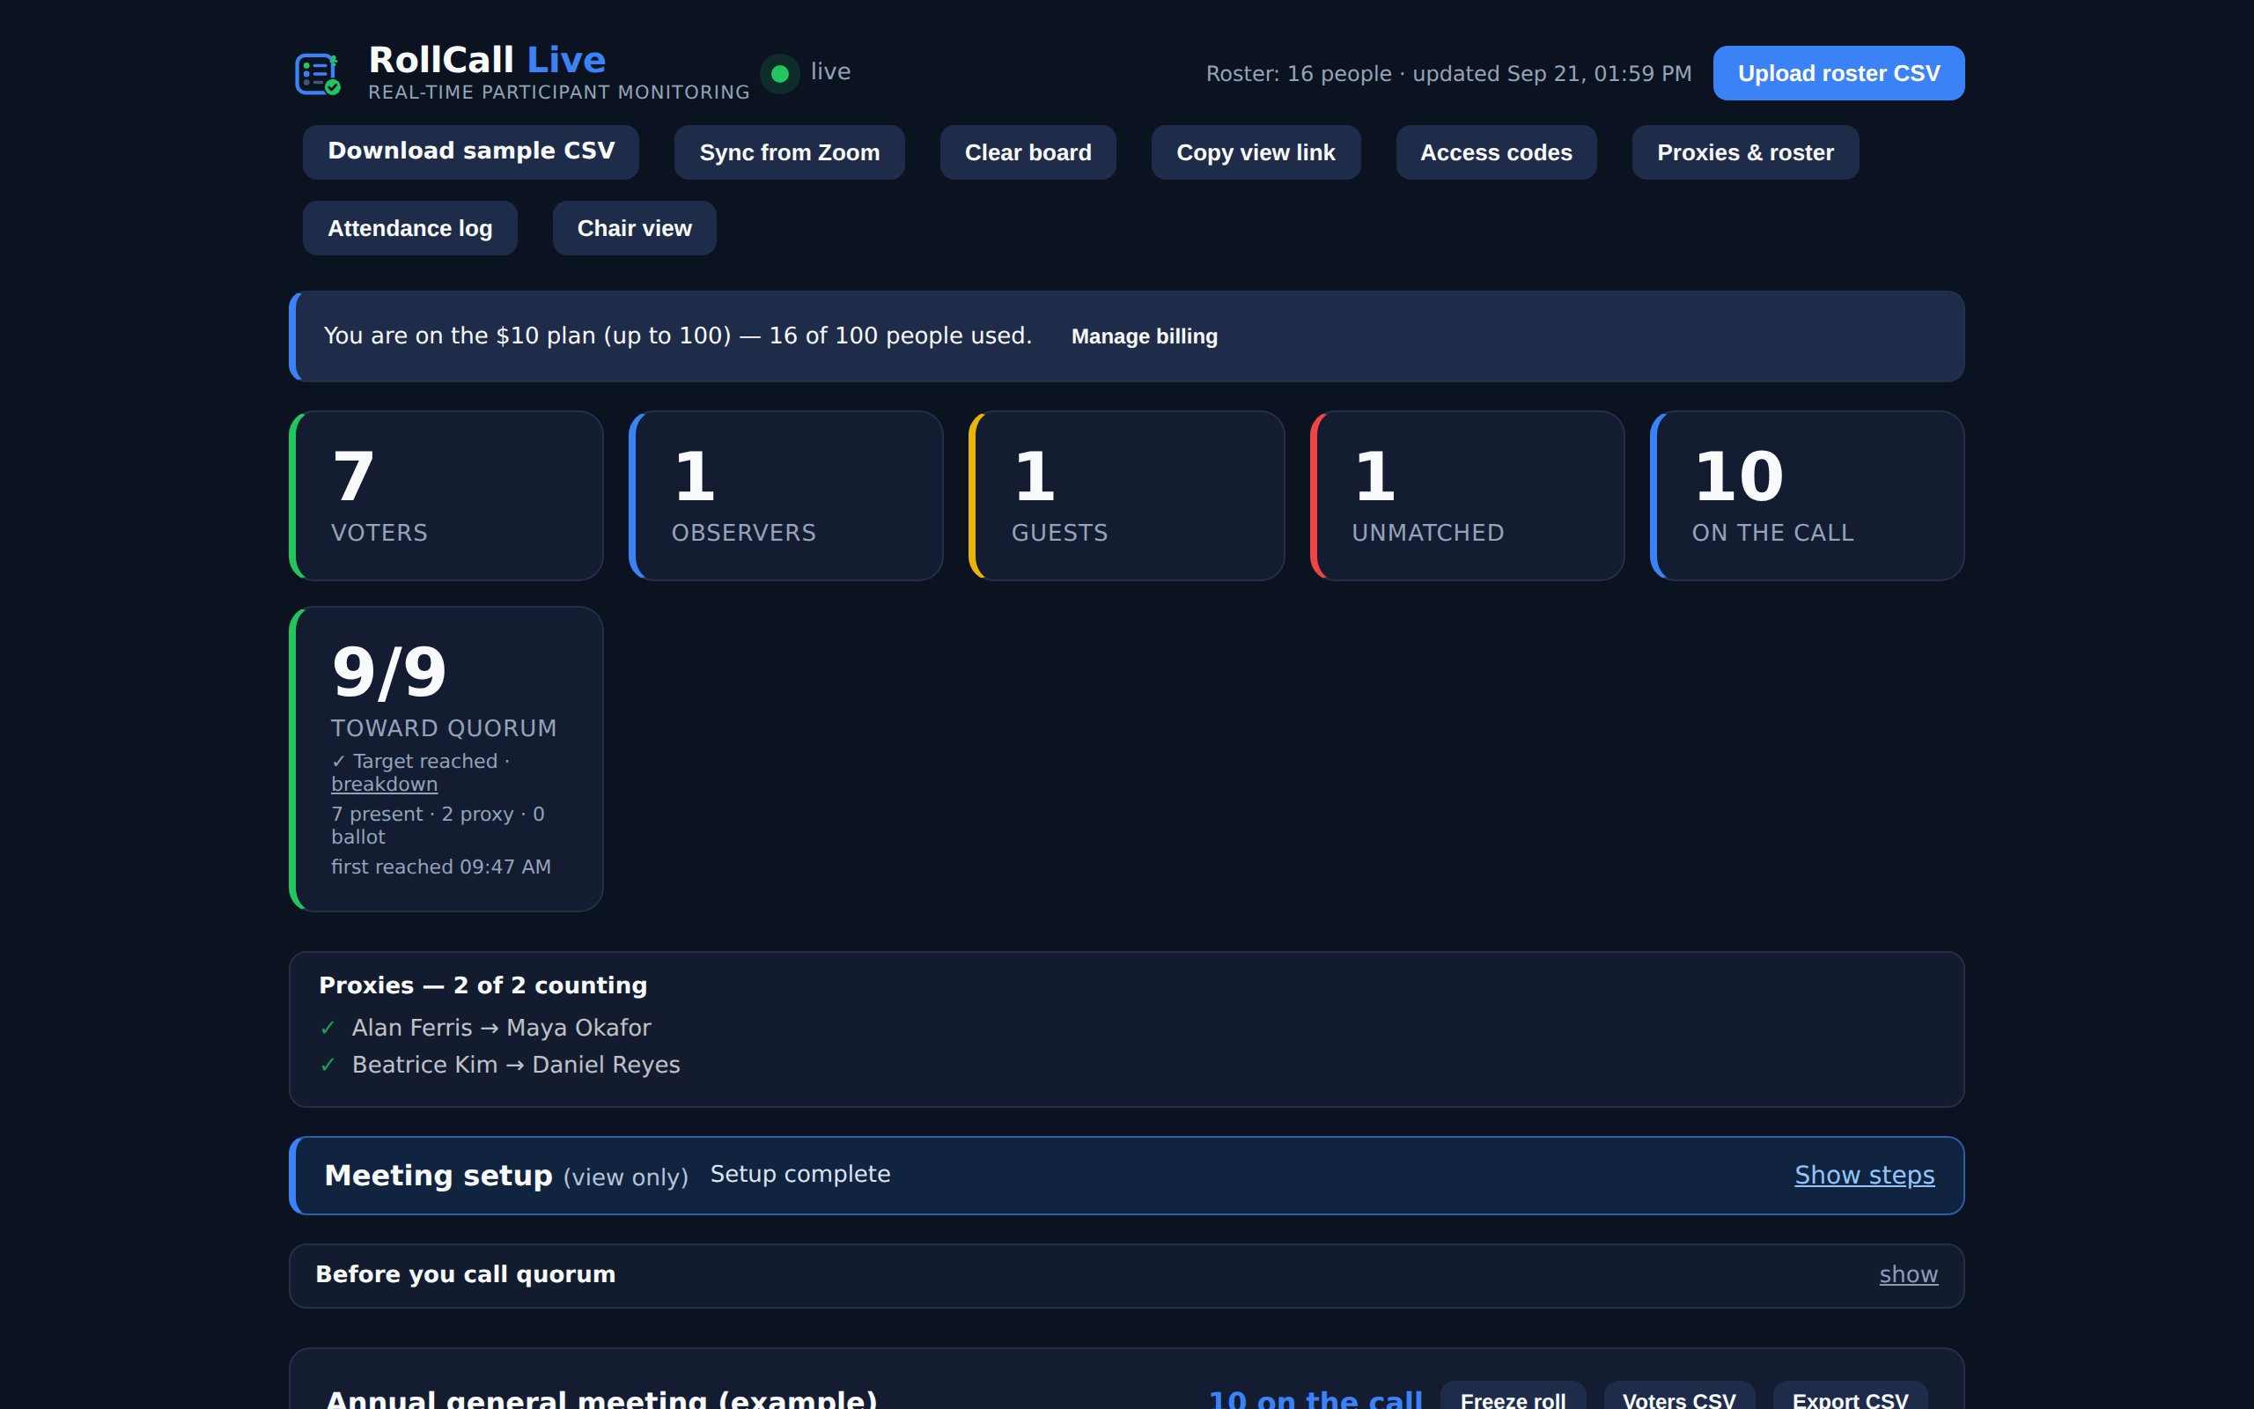Image resolution: width=2254 pixels, height=1409 pixels.
Task: Open Manage billing
Action: (x=1144, y=336)
